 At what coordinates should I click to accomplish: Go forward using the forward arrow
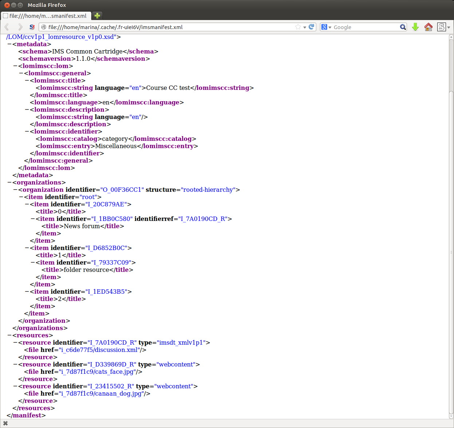[20, 27]
